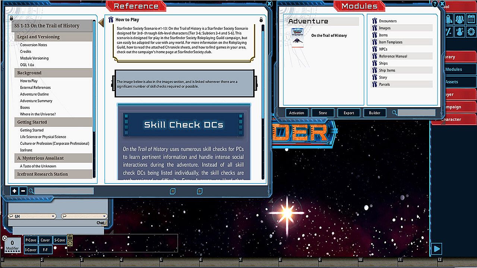Viewport: 477px width, 268px height.
Task: Open the Boons page in index
Action: [25, 108]
